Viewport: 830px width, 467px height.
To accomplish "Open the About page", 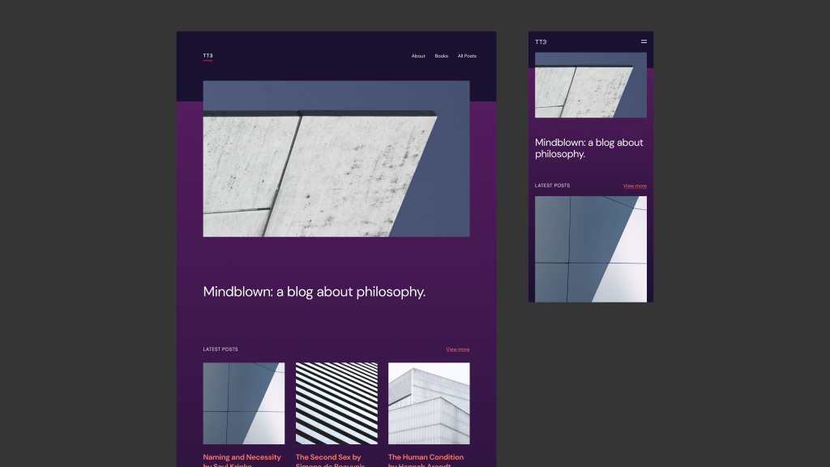I will pyautogui.click(x=417, y=56).
